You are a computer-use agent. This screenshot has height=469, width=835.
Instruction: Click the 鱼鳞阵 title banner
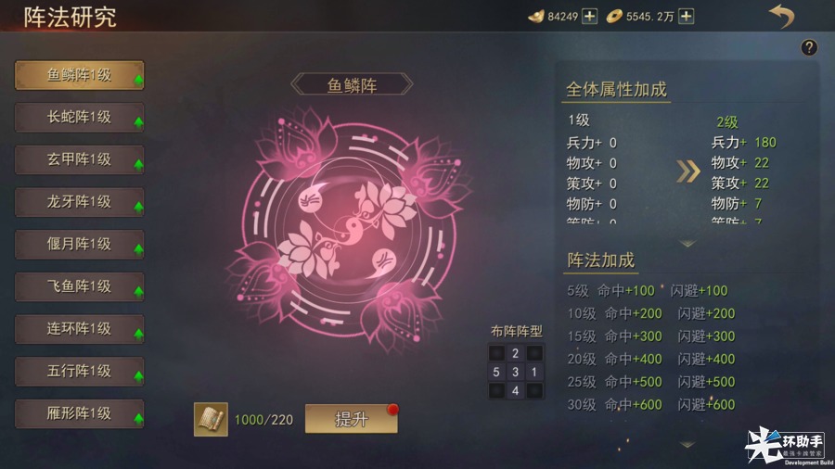pyautogui.click(x=352, y=84)
